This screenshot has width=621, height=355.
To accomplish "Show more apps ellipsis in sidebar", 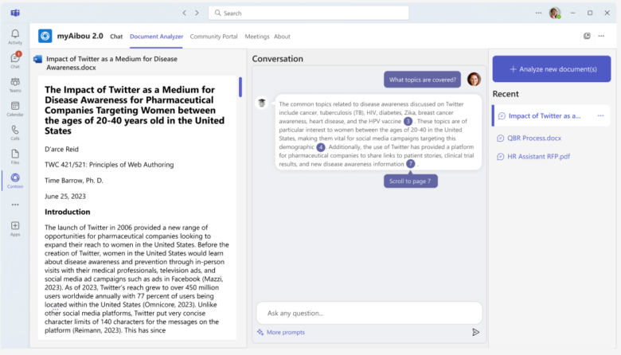I will coord(15,205).
